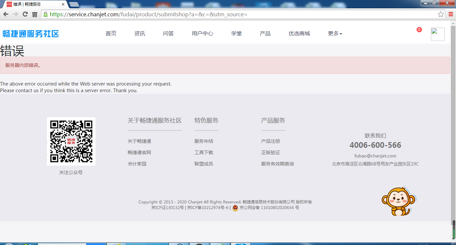This screenshot has height=245, width=456.
Task: Click the copyright line with Chanjet All Rights Reserved
Action: [x=225, y=202]
